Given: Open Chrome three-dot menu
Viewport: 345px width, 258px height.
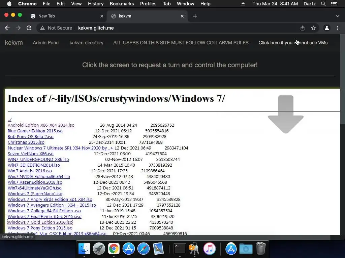Looking at the screenshot, I should coord(338,28).
